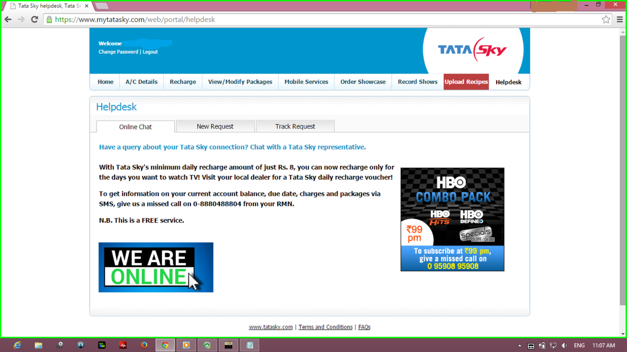The height and width of the screenshot is (352, 627).
Task: Click the touch keyboard icon in system tray
Action: point(531,346)
